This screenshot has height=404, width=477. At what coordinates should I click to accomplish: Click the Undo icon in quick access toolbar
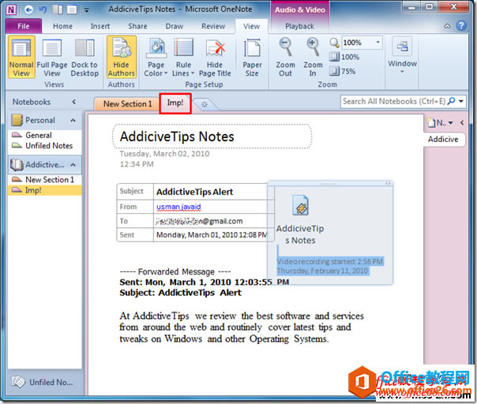(43, 9)
